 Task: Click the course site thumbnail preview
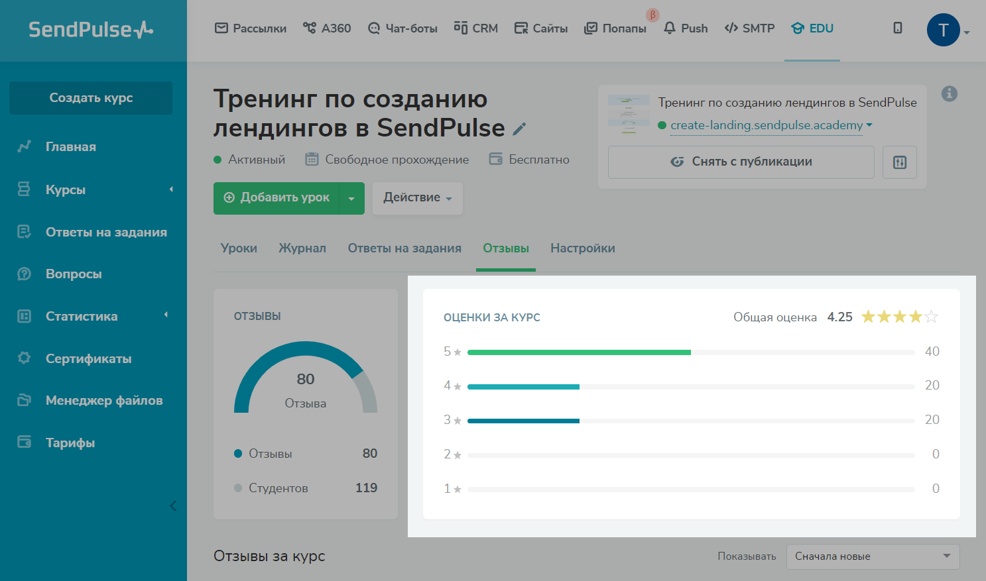629,114
